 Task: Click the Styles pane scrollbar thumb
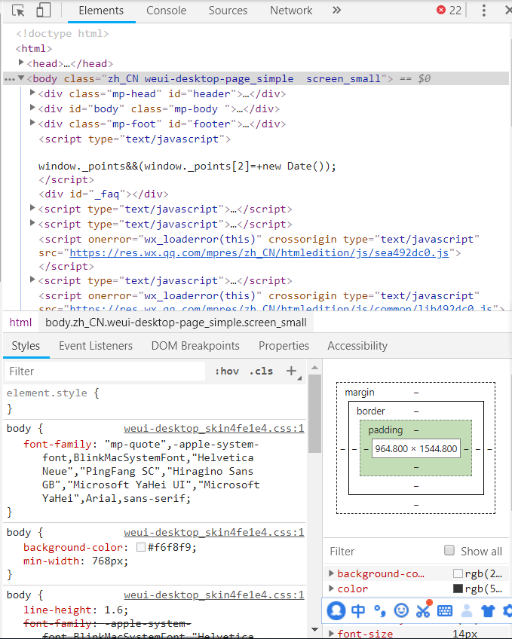314,413
